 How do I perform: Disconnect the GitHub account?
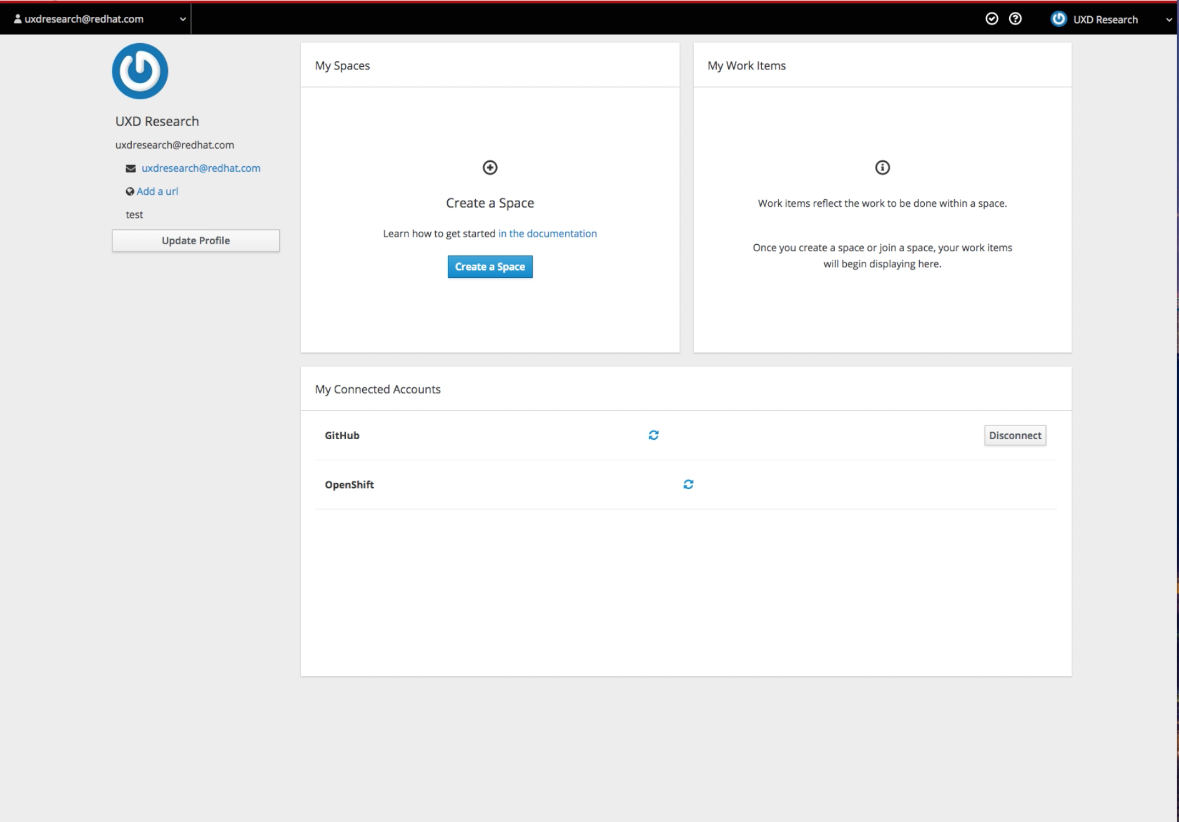[1015, 435]
